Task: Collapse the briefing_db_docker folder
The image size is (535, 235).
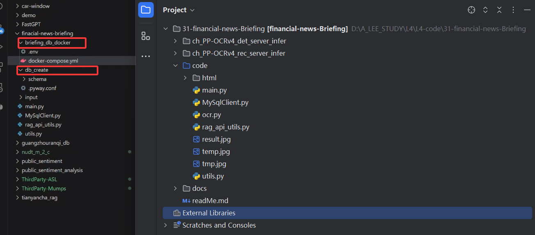Action: click(20, 43)
